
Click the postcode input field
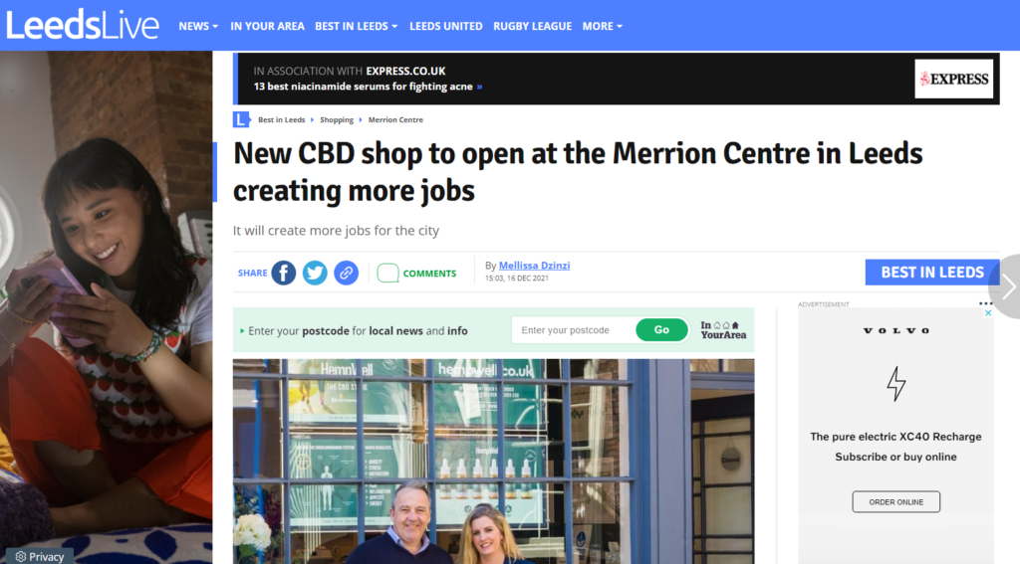tap(574, 330)
